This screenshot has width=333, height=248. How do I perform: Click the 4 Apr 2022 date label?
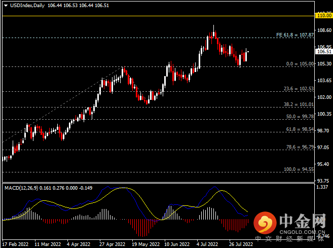79,244
